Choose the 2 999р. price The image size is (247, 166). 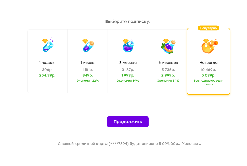[x=168, y=75]
